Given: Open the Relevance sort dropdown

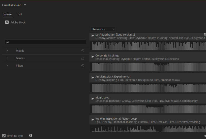Looking at the screenshot, I should (x=103, y=29).
